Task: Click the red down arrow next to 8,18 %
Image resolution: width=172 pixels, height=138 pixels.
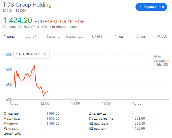Action: coord(82,22)
